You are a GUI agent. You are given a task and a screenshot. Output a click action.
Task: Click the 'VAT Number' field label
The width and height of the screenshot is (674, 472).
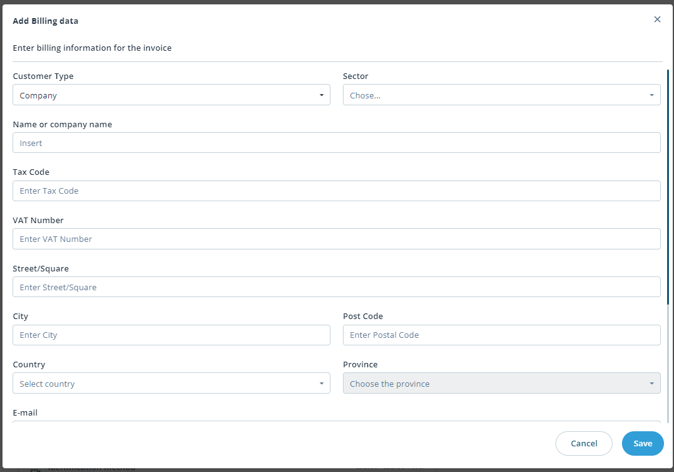point(38,221)
